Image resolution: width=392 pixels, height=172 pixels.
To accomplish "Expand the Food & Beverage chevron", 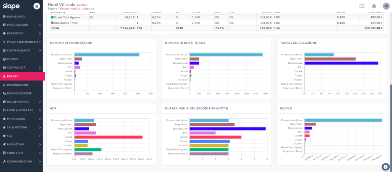I will point(40,110).
